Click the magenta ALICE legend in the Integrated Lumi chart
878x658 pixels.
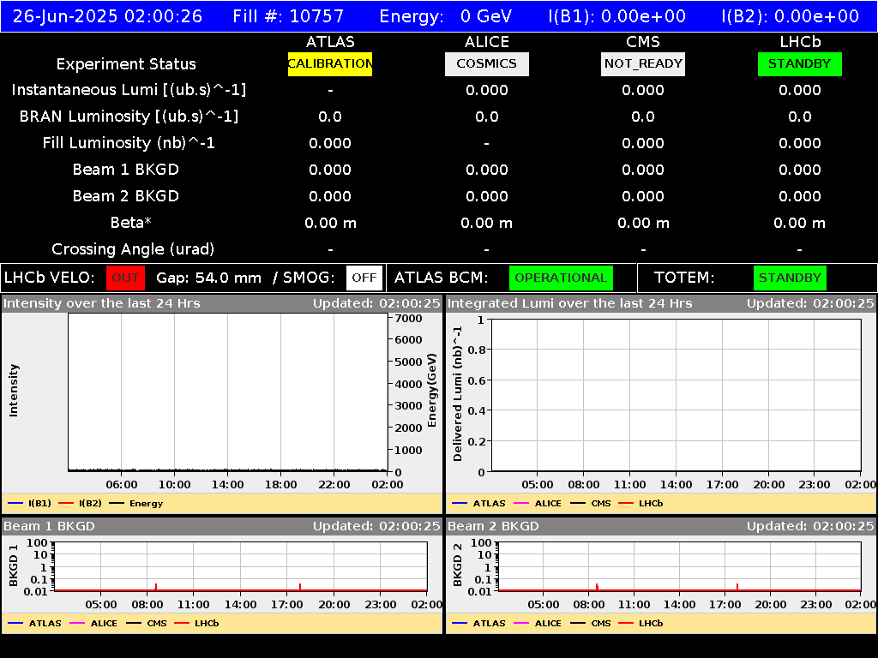click(537, 504)
